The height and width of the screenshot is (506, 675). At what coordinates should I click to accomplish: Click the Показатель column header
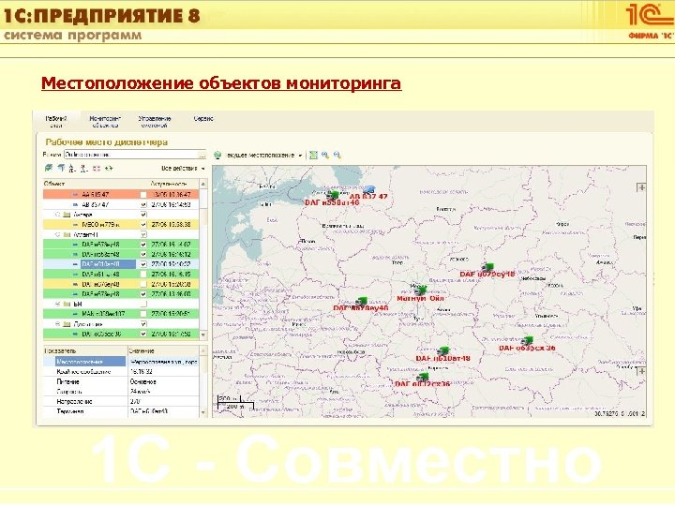coord(85,350)
